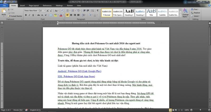Grow the font size
Image resolution: width=211 pixels, height=112 pixels.
[x=48, y=11]
